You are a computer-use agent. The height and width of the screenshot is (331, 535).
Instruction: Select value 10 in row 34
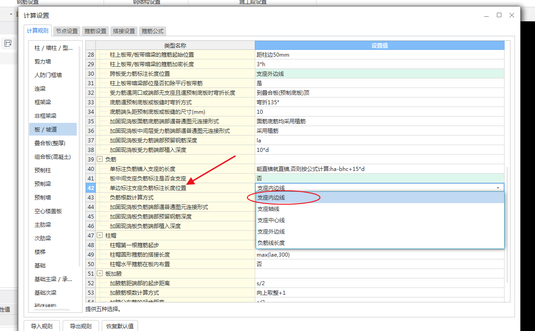pyautogui.click(x=379, y=112)
